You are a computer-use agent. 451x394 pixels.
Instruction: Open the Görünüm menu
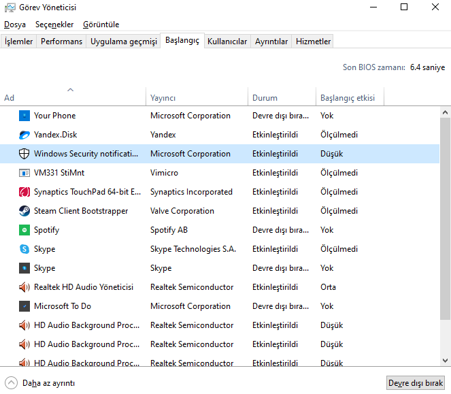pos(101,24)
